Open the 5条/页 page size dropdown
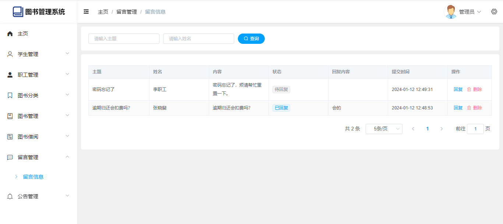 point(384,129)
